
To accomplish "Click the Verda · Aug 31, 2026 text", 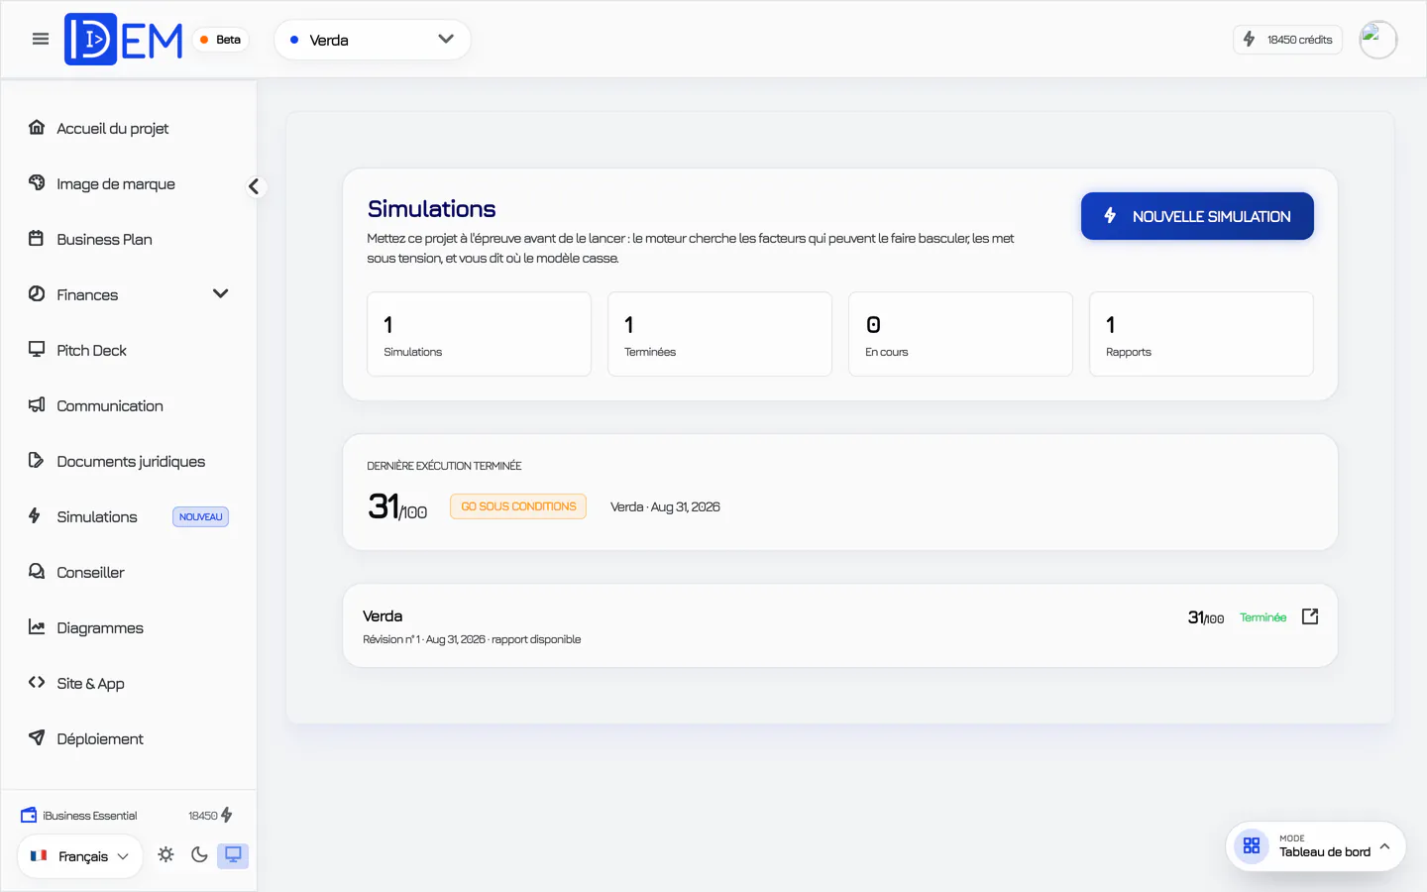I will point(665,506).
